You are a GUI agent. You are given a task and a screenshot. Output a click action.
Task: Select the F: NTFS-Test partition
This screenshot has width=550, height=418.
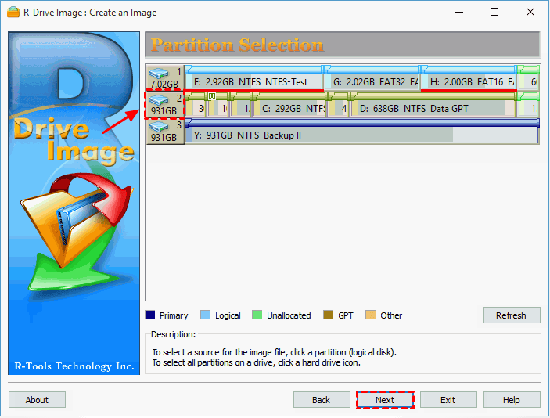click(x=255, y=81)
